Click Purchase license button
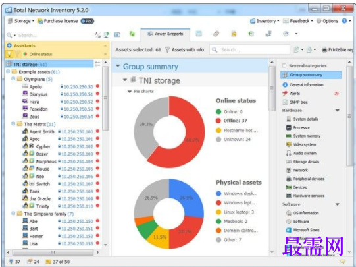 pos(58,21)
